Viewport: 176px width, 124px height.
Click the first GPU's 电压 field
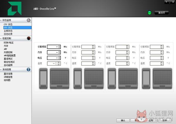click(54, 58)
